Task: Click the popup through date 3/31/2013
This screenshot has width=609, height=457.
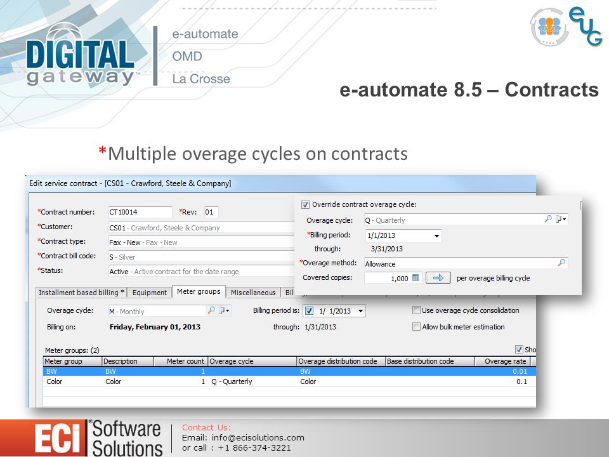Action: [x=387, y=249]
